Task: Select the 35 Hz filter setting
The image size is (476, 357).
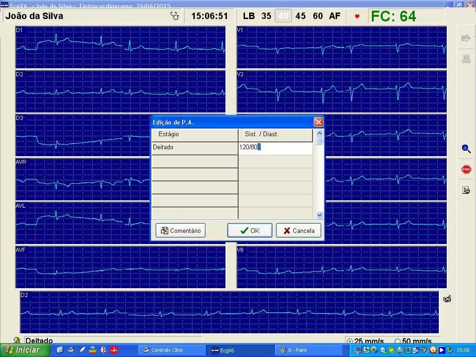Action: click(266, 16)
